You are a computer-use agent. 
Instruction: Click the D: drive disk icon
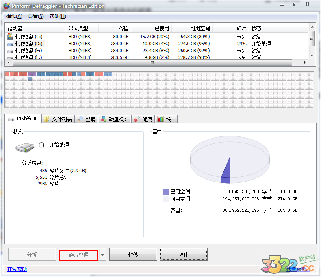(10, 44)
